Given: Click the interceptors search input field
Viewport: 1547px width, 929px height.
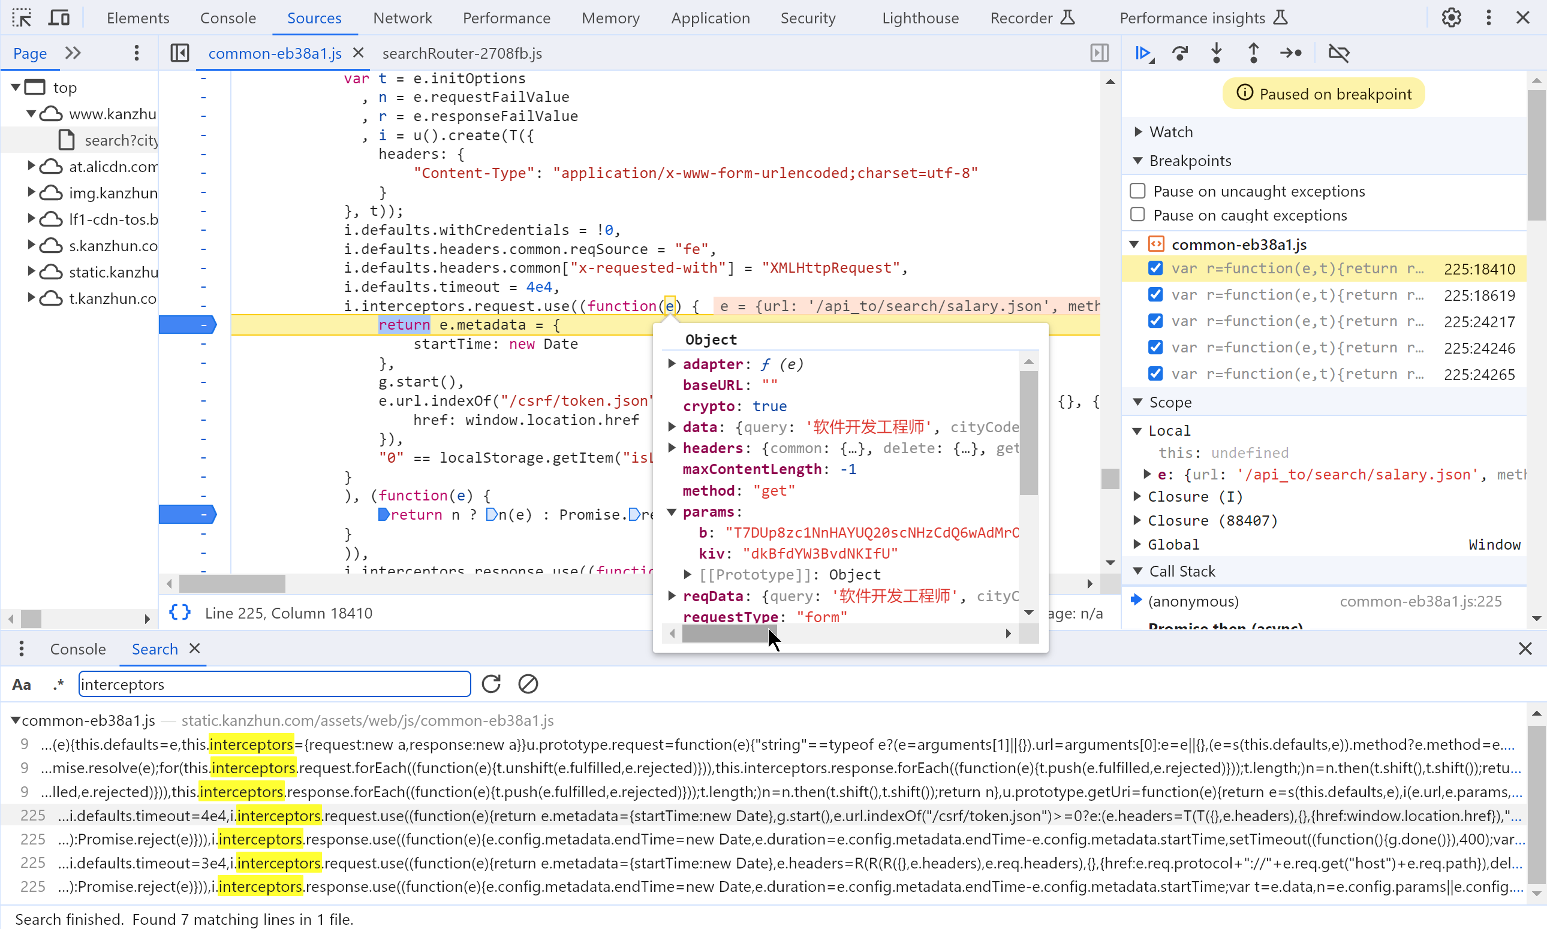Looking at the screenshot, I should click(x=275, y=684).
